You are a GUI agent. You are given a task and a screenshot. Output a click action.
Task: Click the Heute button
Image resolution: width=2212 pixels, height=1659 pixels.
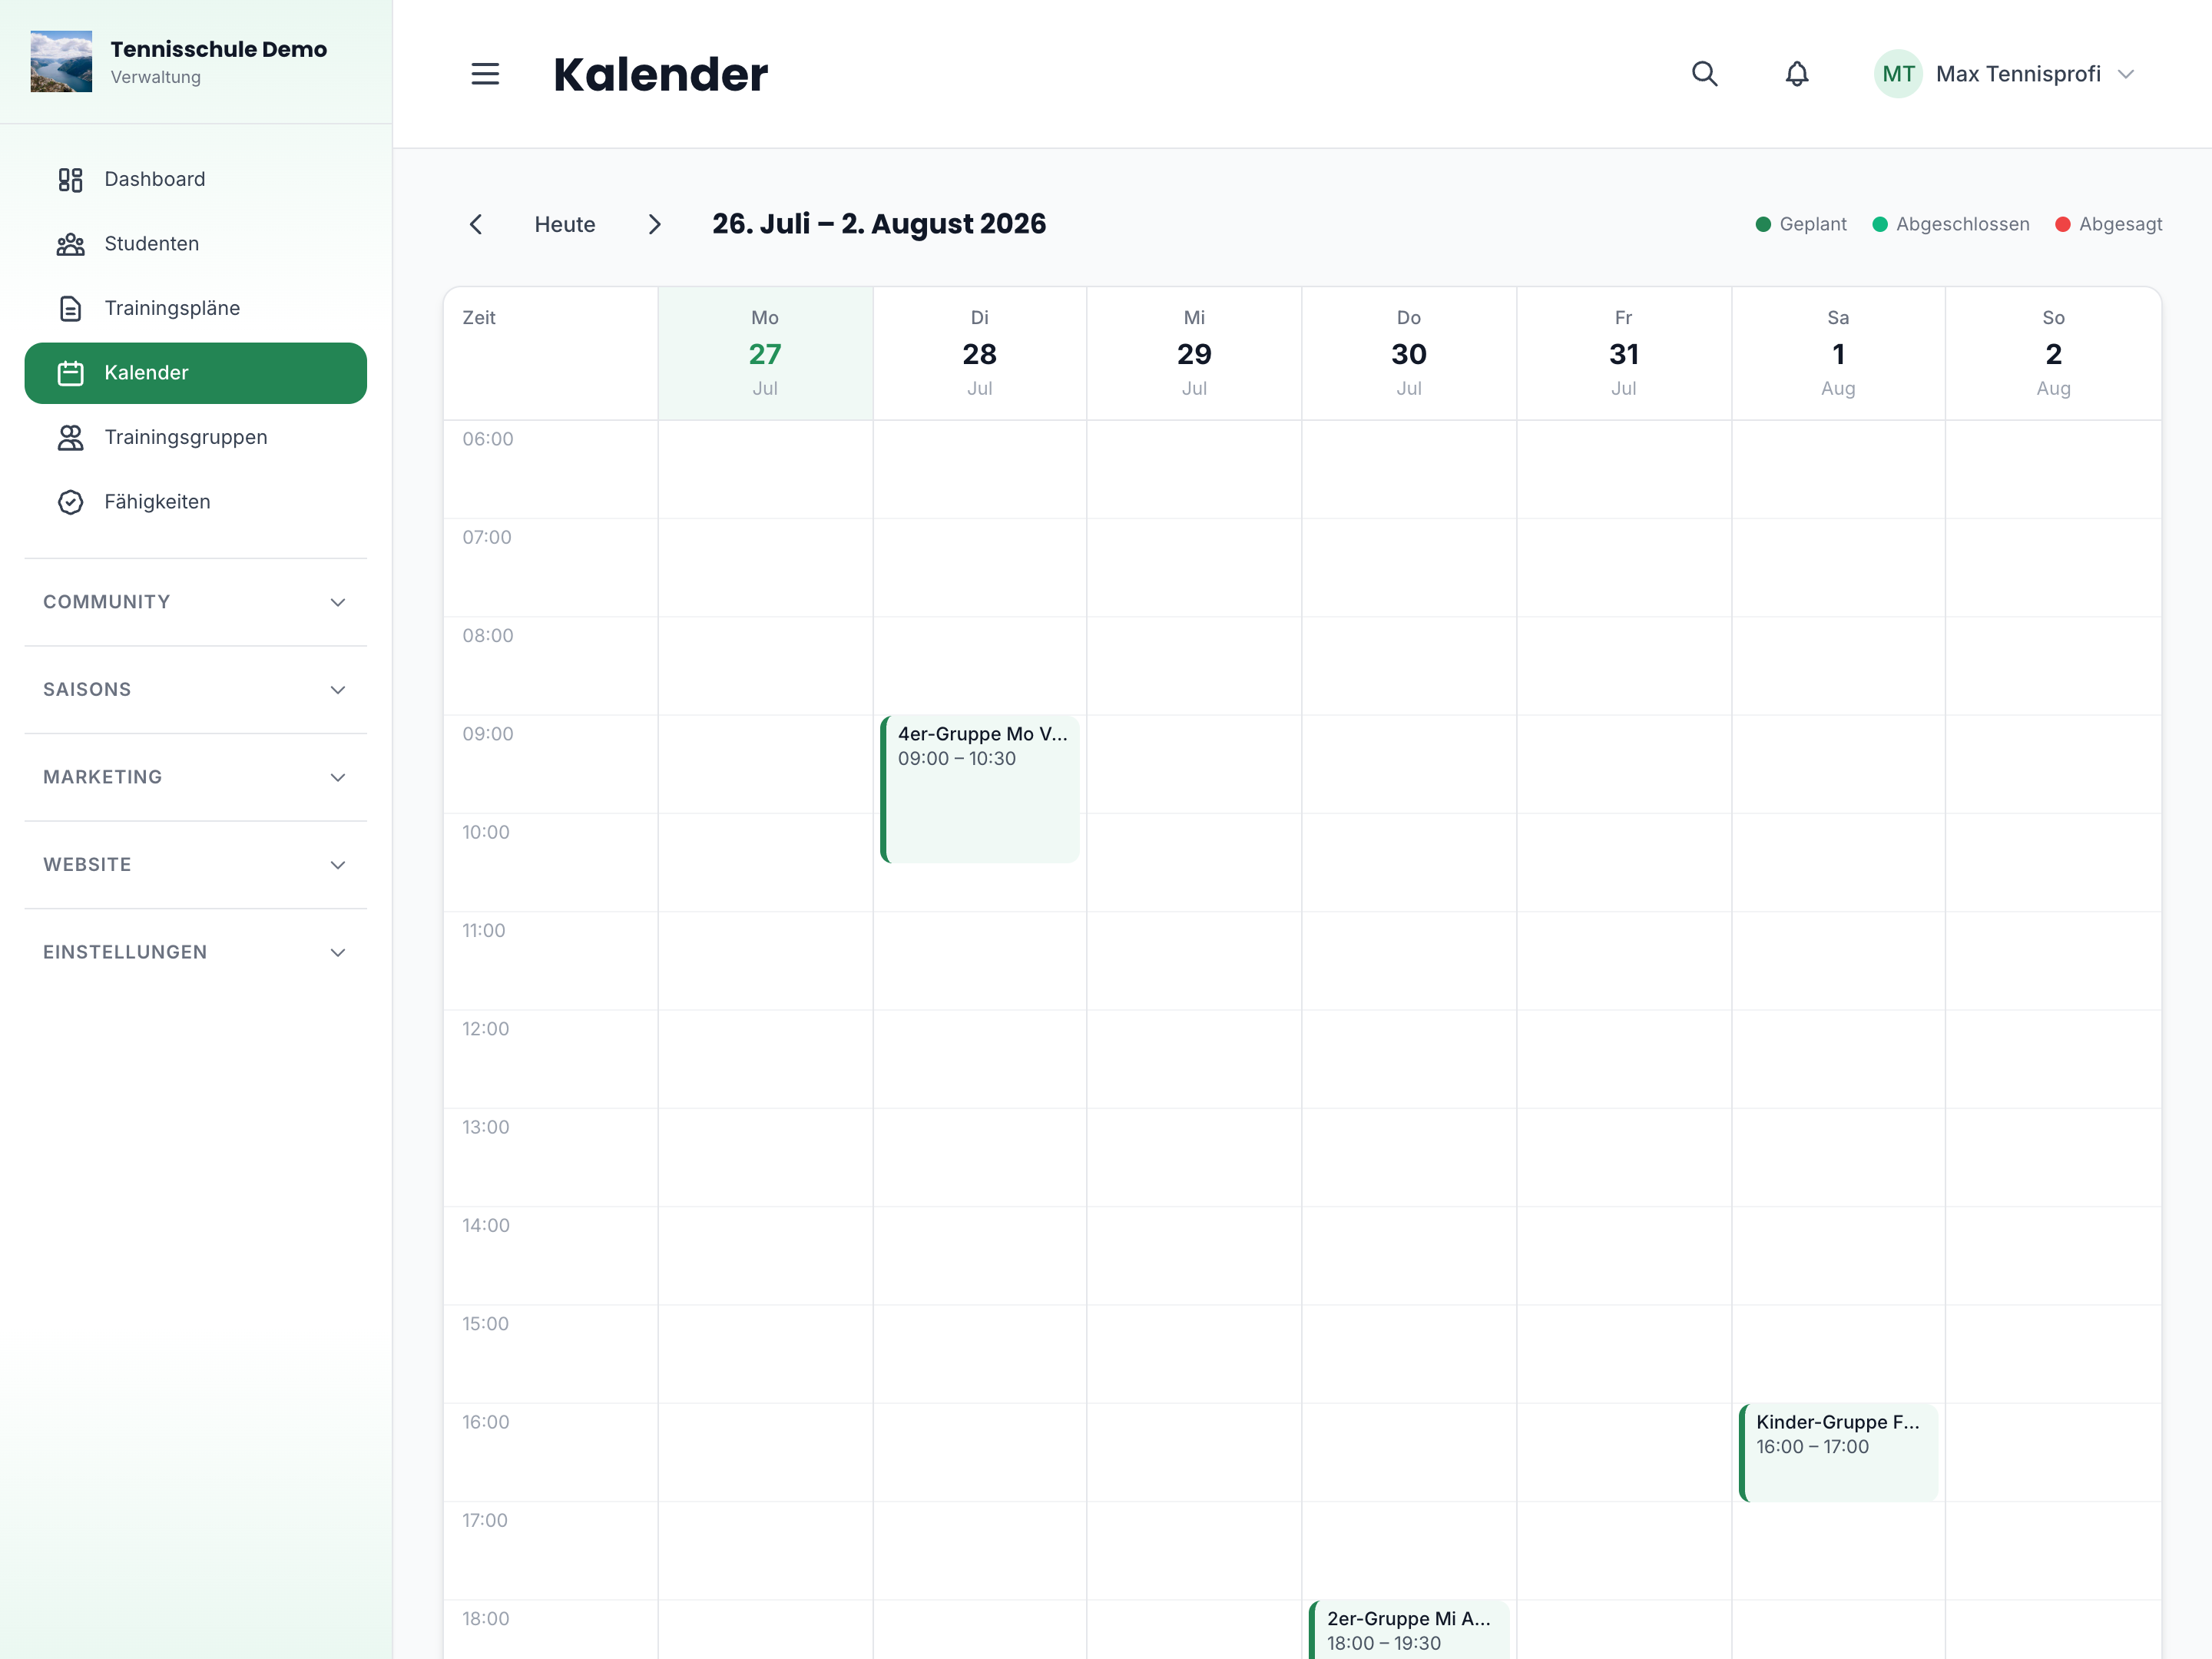(565, 224)
